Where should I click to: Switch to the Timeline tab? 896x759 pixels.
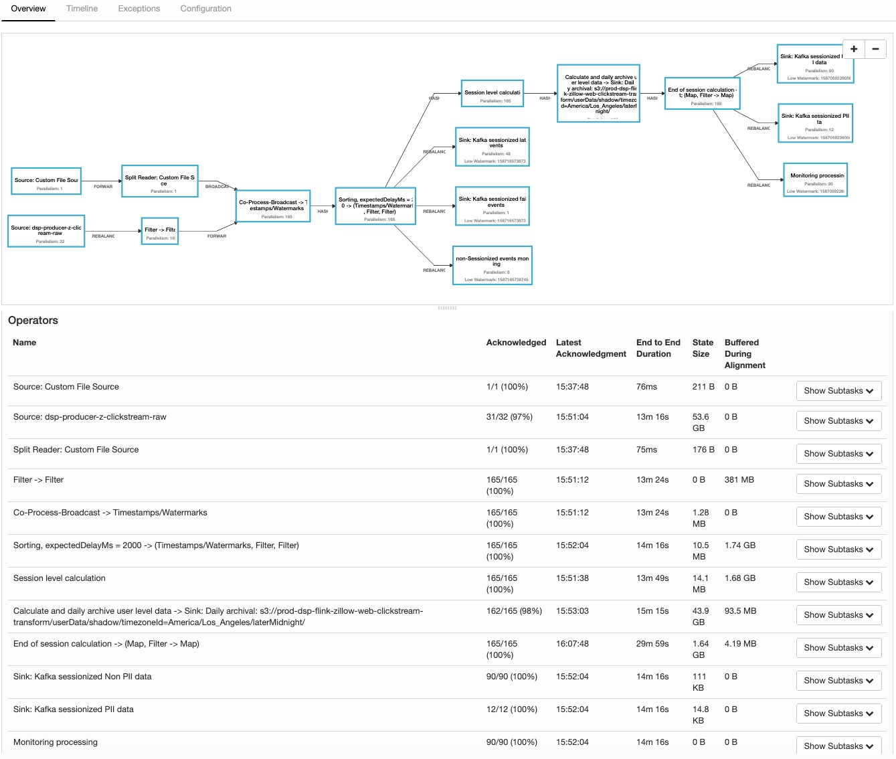point(82,9)
